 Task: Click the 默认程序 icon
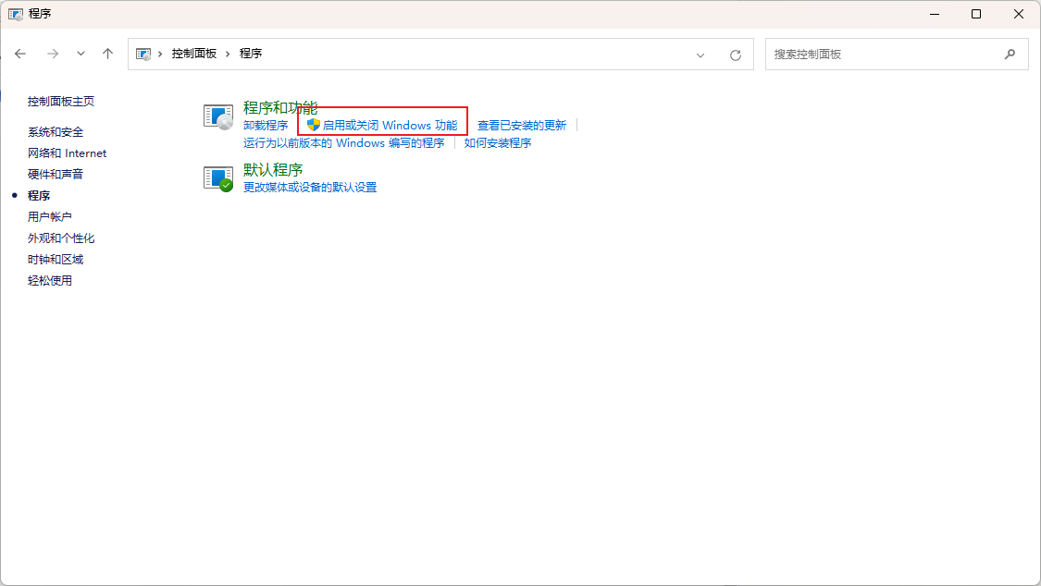(218, 179)
